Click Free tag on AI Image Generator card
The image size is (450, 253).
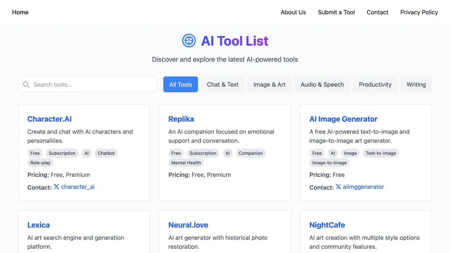pyautogui.click(x=317, y=153)
